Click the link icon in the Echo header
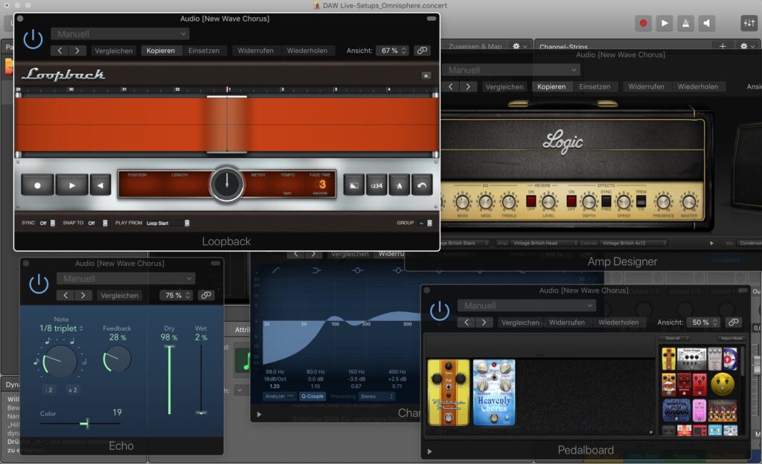 tap(206, 295)
